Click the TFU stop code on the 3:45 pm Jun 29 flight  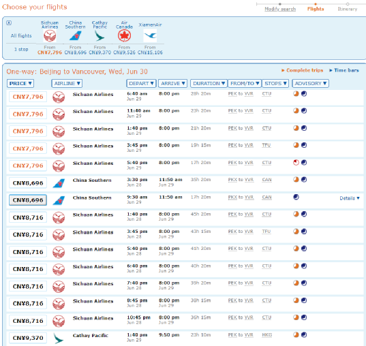(266, 145)
